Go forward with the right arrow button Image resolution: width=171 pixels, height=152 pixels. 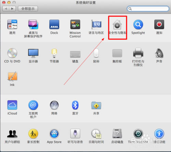coord(12,9)
